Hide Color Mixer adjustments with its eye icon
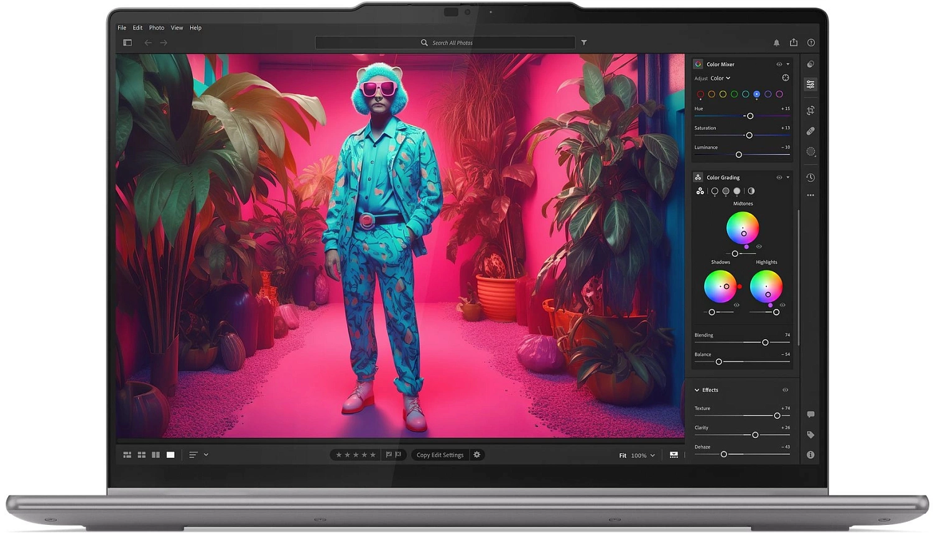This screenshot has height=533, width=933. click(779, 64)
